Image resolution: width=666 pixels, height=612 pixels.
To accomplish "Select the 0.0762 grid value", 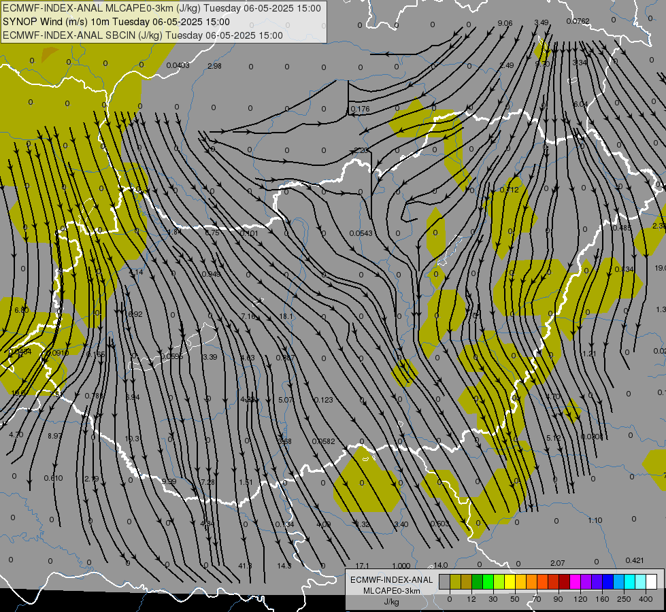I will coord(578,21).
